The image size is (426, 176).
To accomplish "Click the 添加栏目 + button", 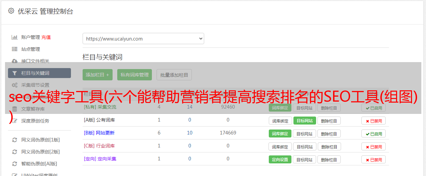I will point(98,75).
